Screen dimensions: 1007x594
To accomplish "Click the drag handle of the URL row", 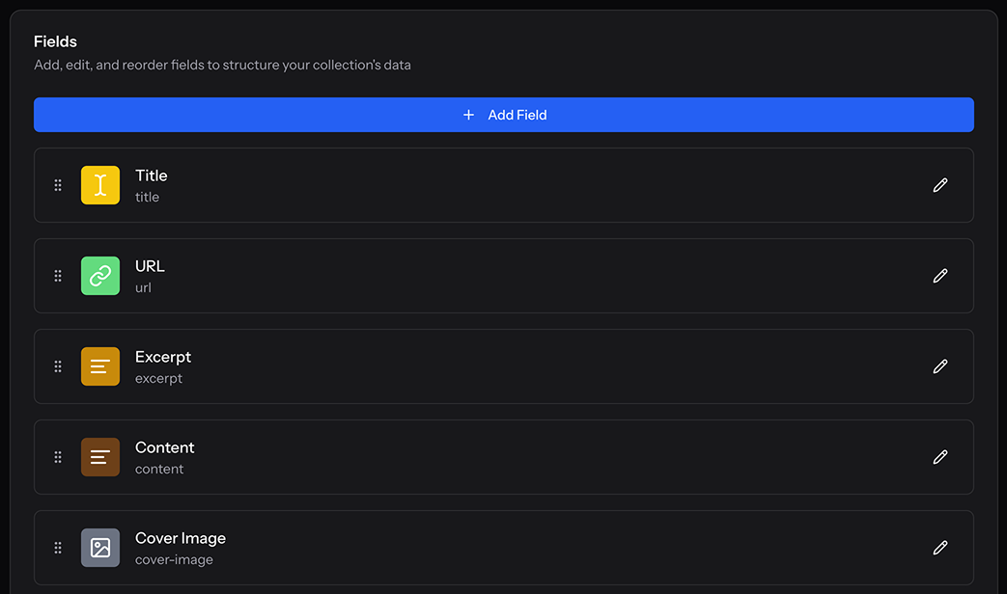I will click(x=58, y=276).
